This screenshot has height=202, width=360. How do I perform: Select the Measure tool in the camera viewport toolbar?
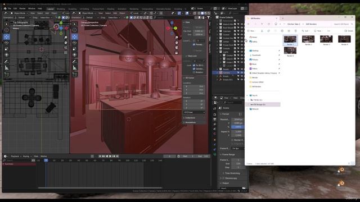click(75, 67)
